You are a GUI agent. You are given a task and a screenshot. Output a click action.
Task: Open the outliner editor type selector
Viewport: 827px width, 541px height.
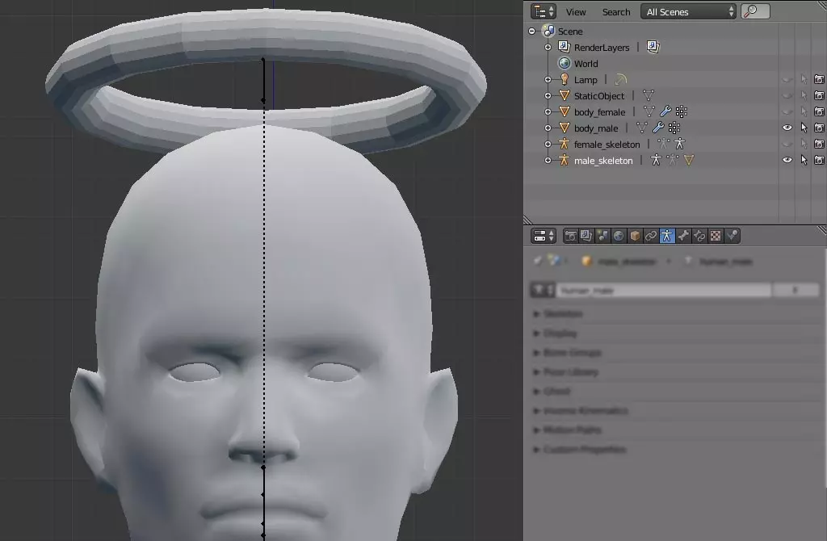(x=544, y=11)
